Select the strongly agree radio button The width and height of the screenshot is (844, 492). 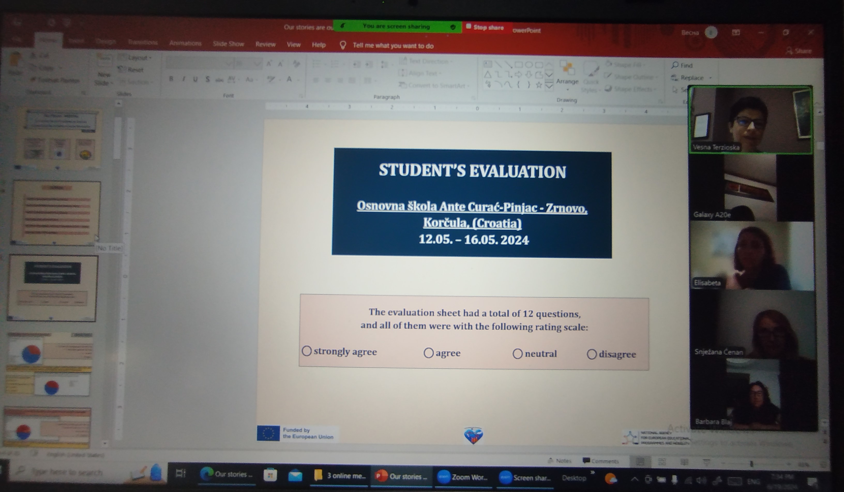click(306, 351)
